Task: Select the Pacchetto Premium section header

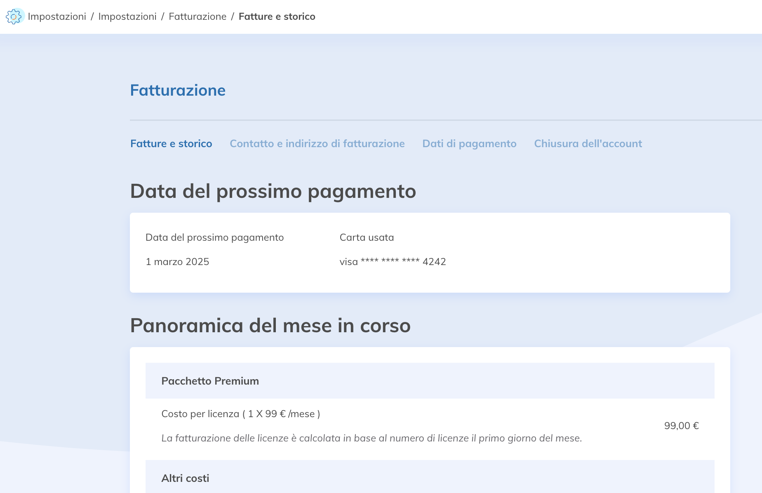Action: 210,381
